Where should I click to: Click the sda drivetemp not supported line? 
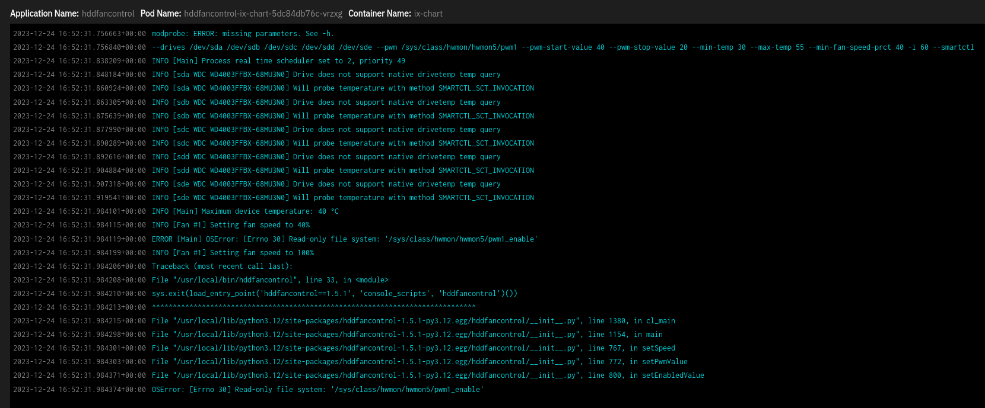coord(326,75)
